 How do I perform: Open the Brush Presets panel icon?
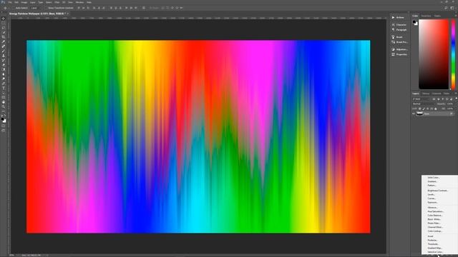tap(393, 42)
